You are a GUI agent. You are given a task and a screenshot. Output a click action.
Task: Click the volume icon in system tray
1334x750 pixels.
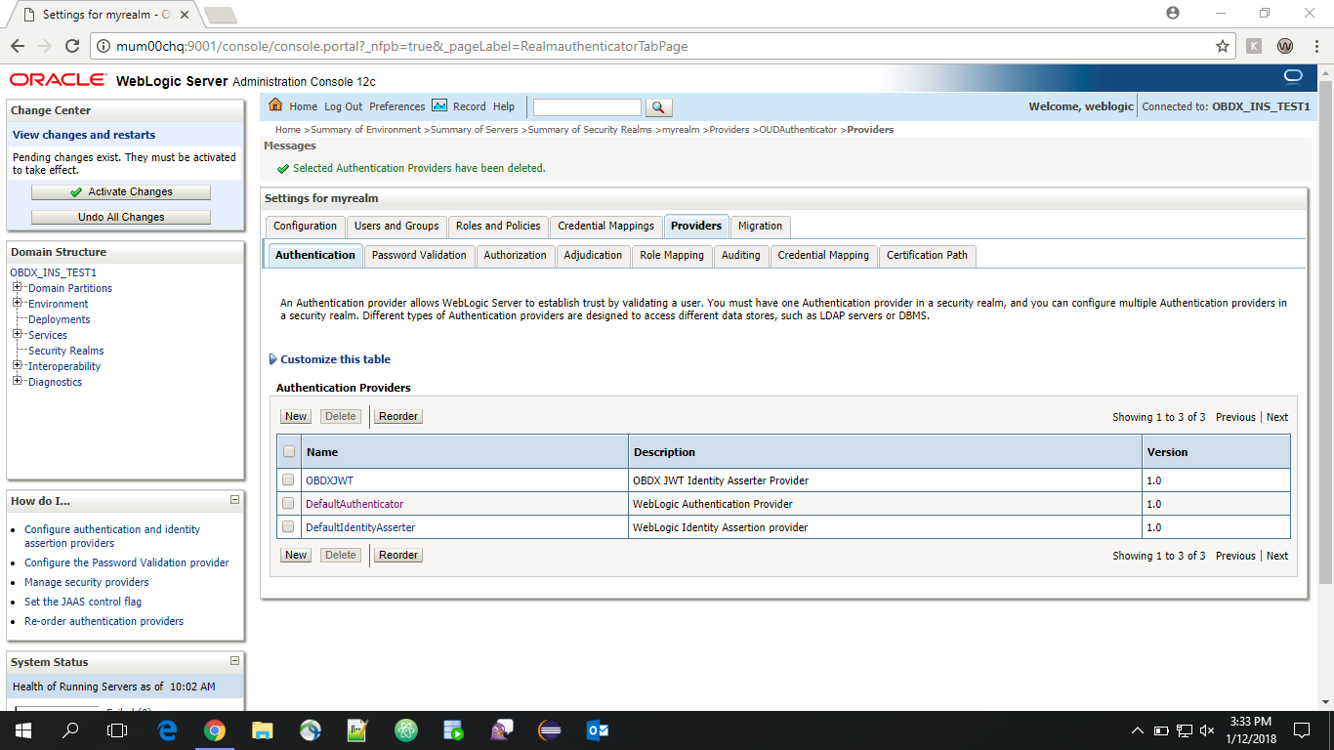1207,730
